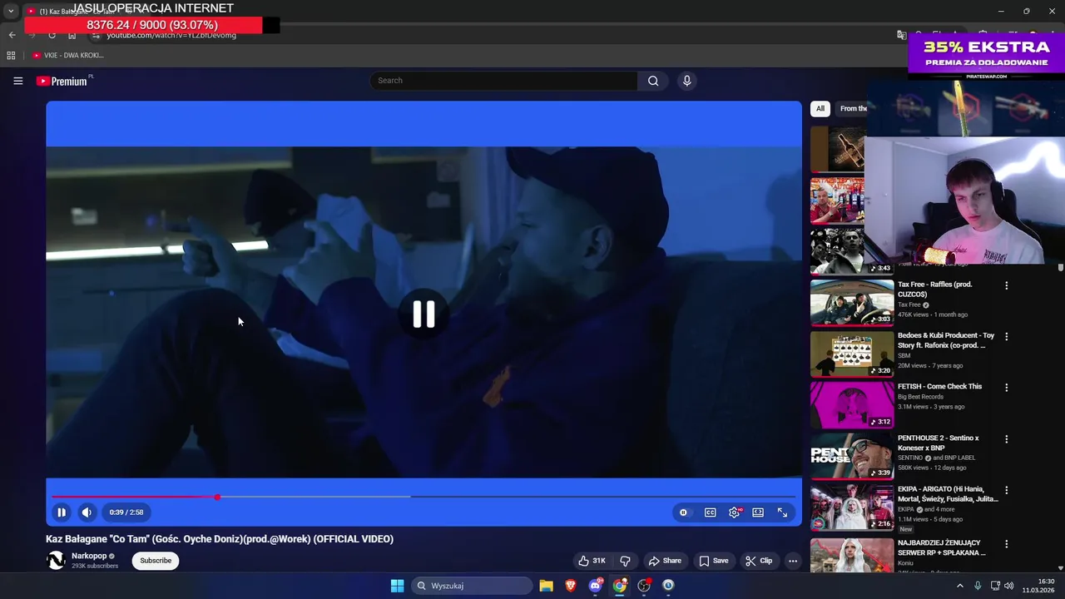The image size is (1065, 599).
Task: Switch to Chrome in taskbar
Action: click(x=620, y=586)
